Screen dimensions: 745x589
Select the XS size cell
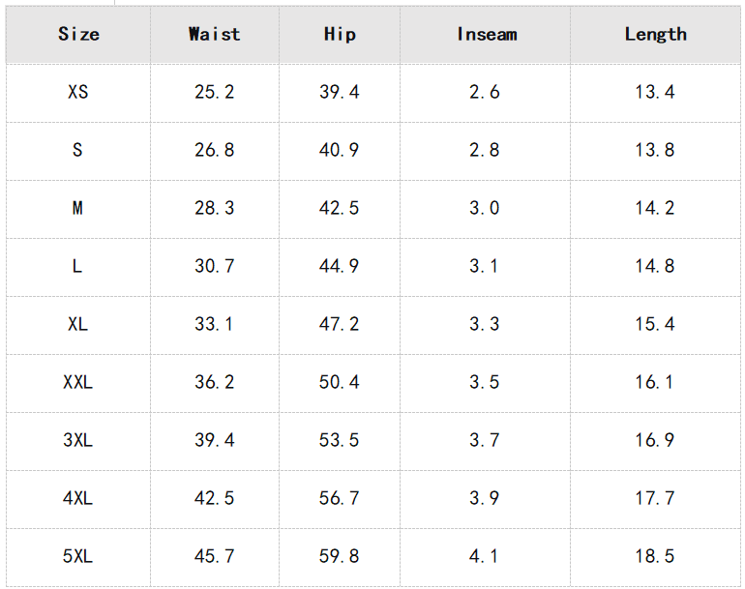pos(78,93)
